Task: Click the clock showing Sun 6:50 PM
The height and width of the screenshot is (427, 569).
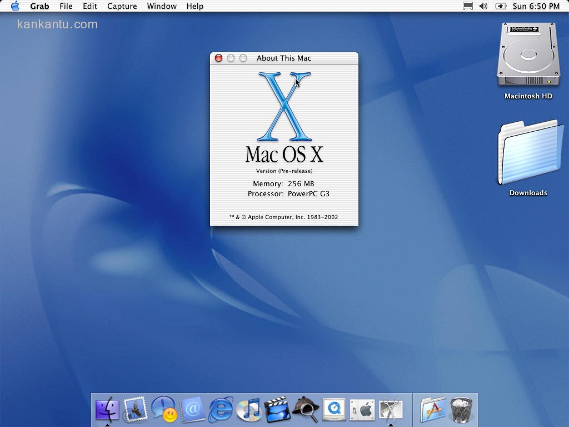Action: 536,6
